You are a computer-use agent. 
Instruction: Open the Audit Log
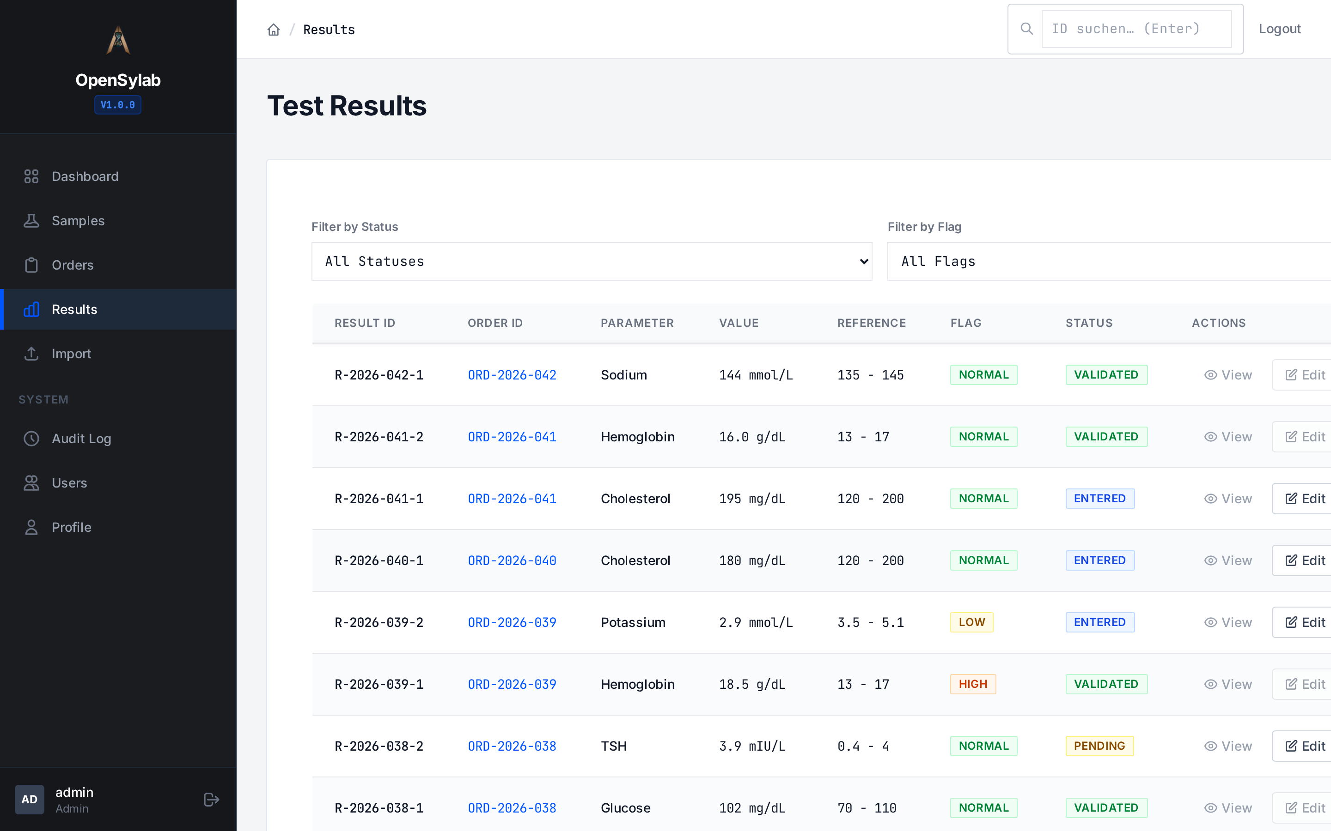(118, 439)
